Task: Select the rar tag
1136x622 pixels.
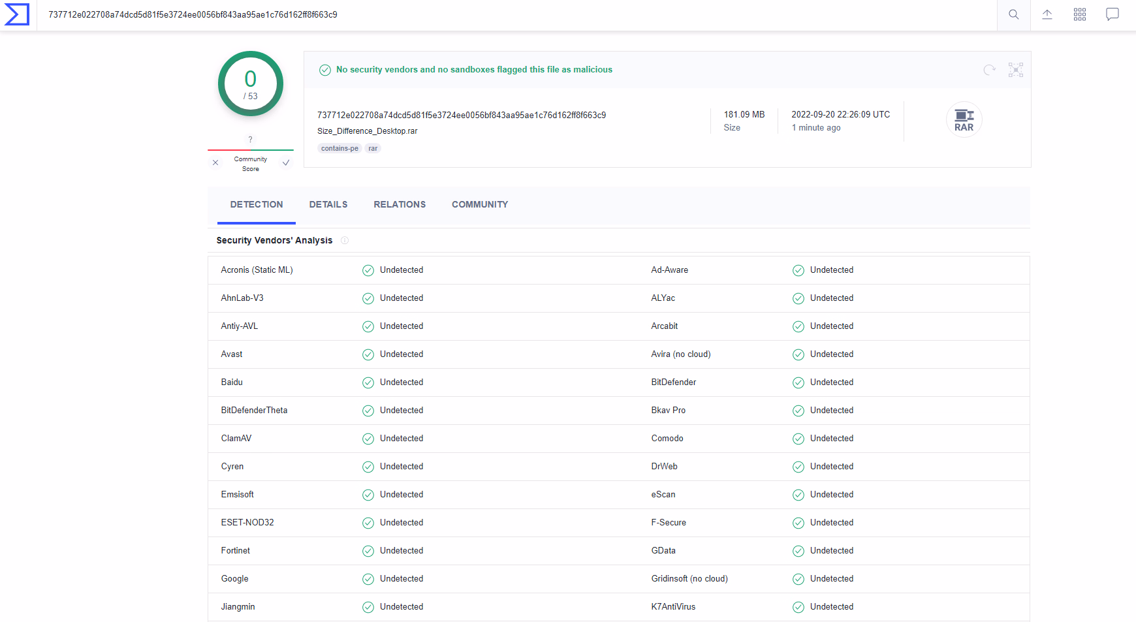Action: pyautogui.click(x=373, y=148)
